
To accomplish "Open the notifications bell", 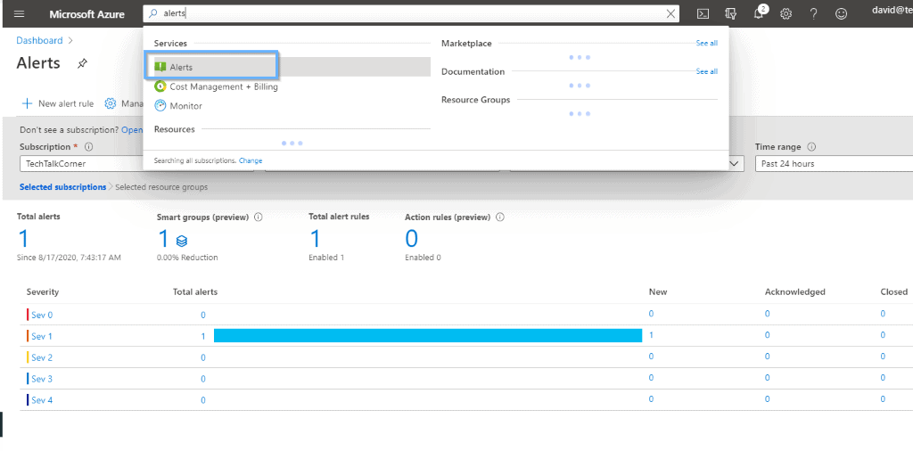I will click(760, 12).
